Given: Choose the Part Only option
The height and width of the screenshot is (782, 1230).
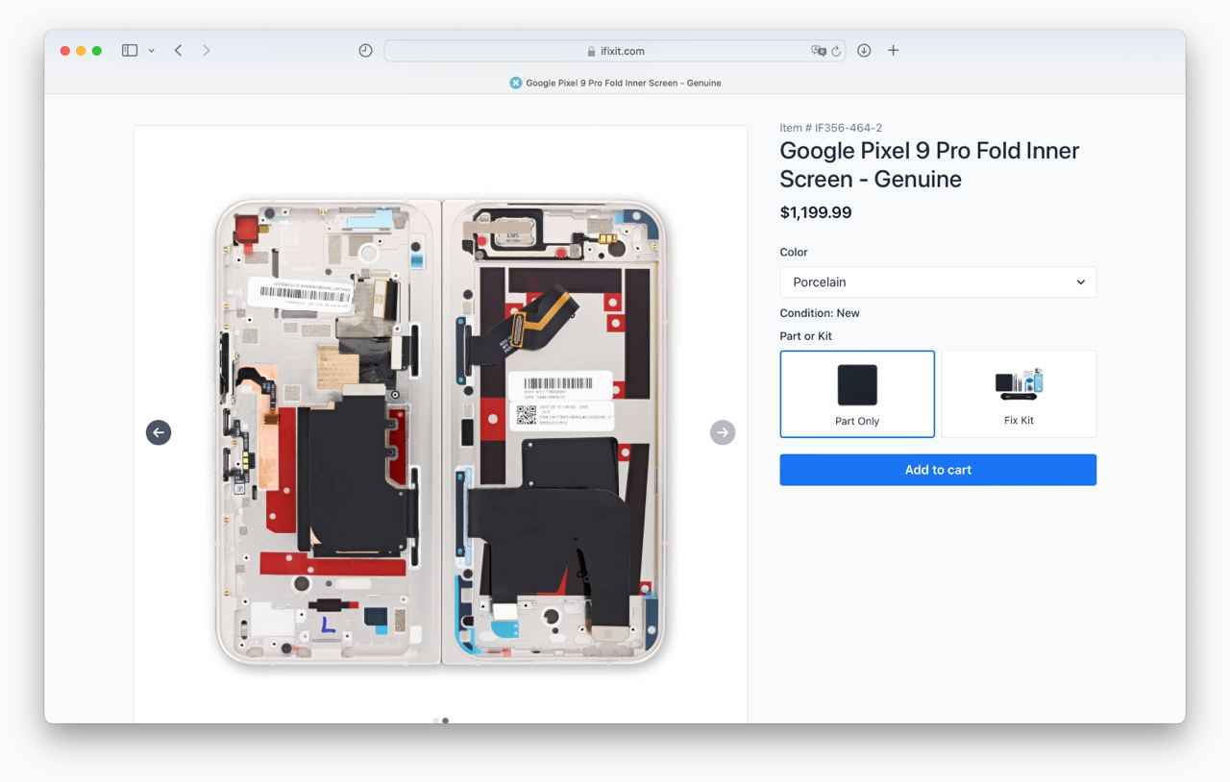Looking at the screenshot, I should (x=857, y=394).
